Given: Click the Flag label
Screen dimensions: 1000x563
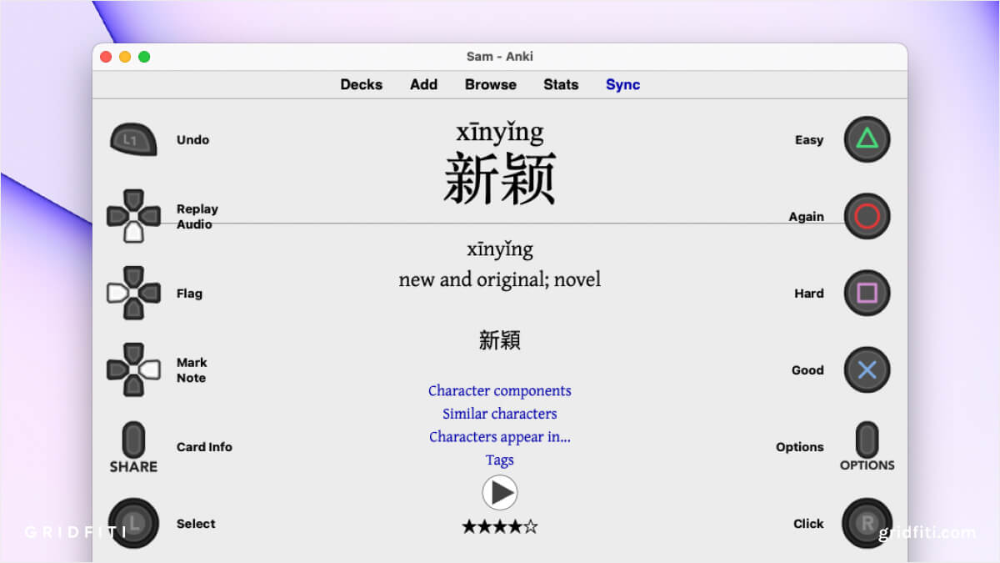Looking at the screenshot, I should coord(189,293).
